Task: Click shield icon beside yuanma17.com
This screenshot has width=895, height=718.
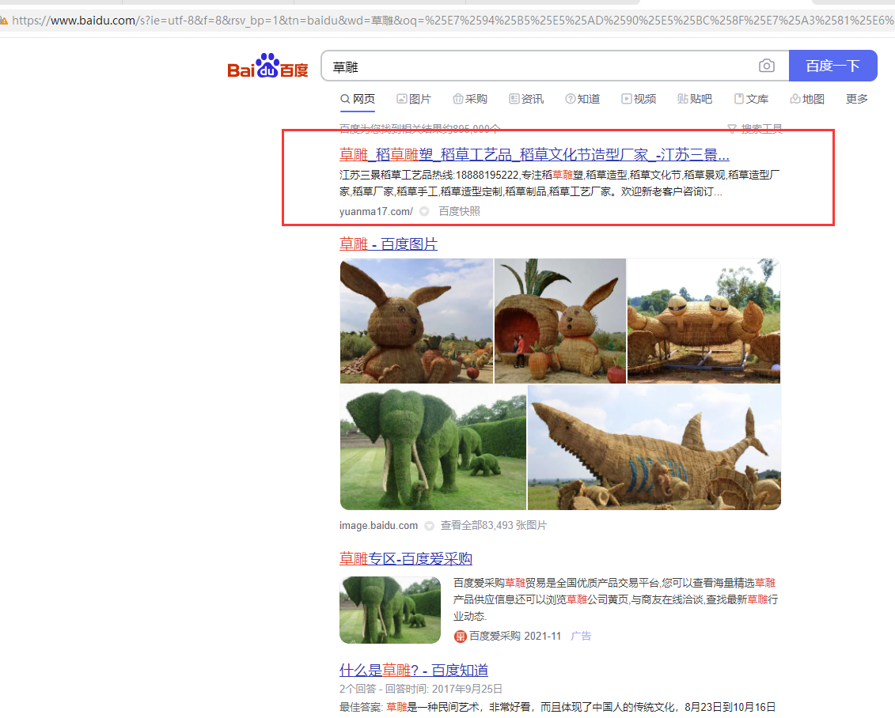Action: click(424, 212)
